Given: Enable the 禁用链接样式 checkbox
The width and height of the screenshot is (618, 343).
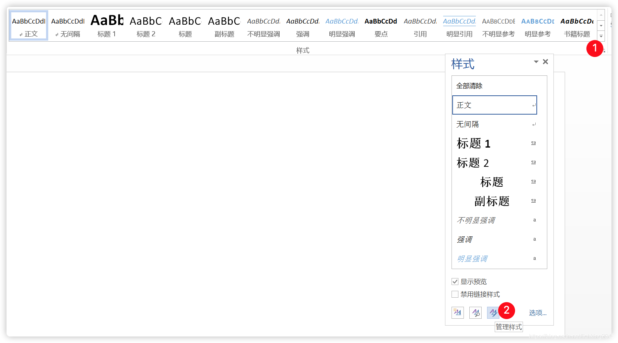Looking at the screenshot, I should [x=455, y=294].
